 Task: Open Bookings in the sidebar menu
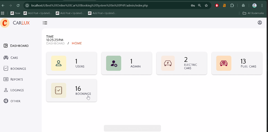tap(18, 69)
